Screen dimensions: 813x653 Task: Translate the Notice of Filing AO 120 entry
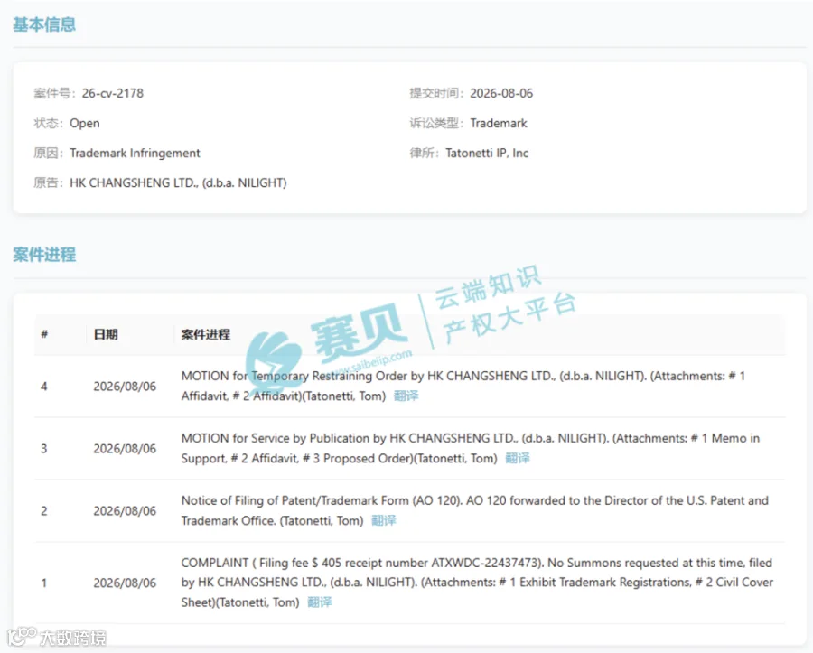(384, 520)
